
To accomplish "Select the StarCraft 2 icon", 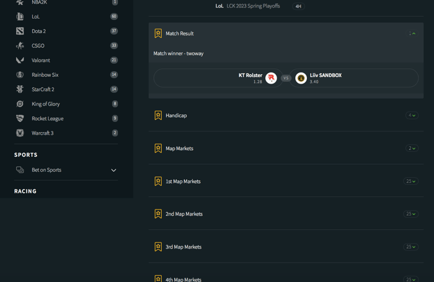I will [x=20, y=89].
